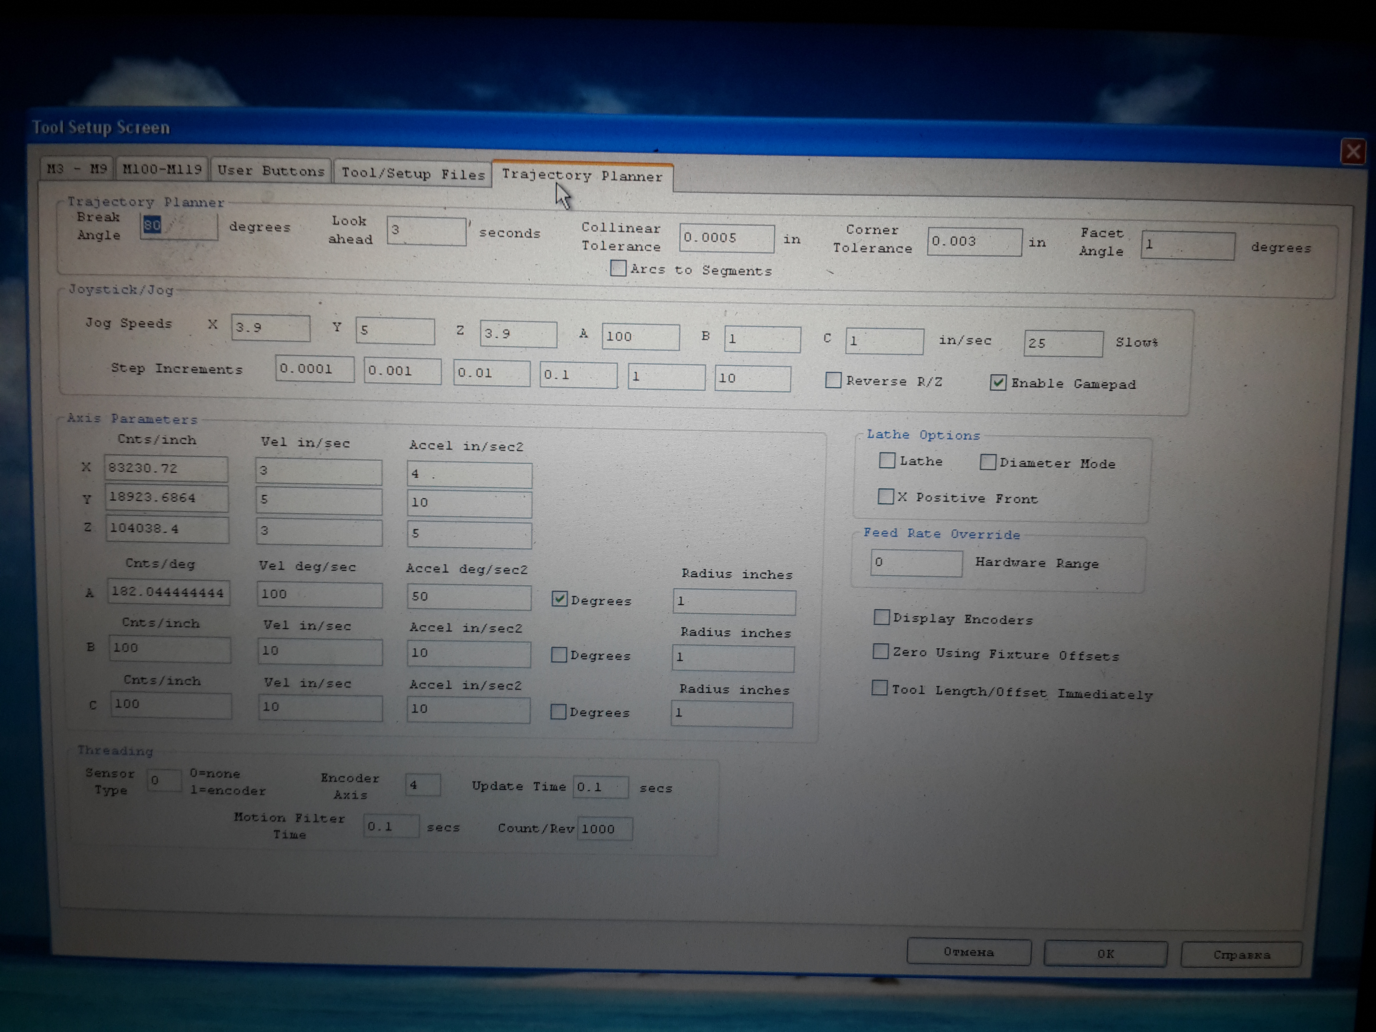Check Zero Using Fixture Offsets
This screenshot has height=1032, width=1376.
[880, 651]
